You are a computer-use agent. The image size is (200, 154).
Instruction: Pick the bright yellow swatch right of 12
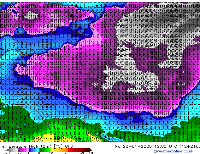[x=51, y=150]
